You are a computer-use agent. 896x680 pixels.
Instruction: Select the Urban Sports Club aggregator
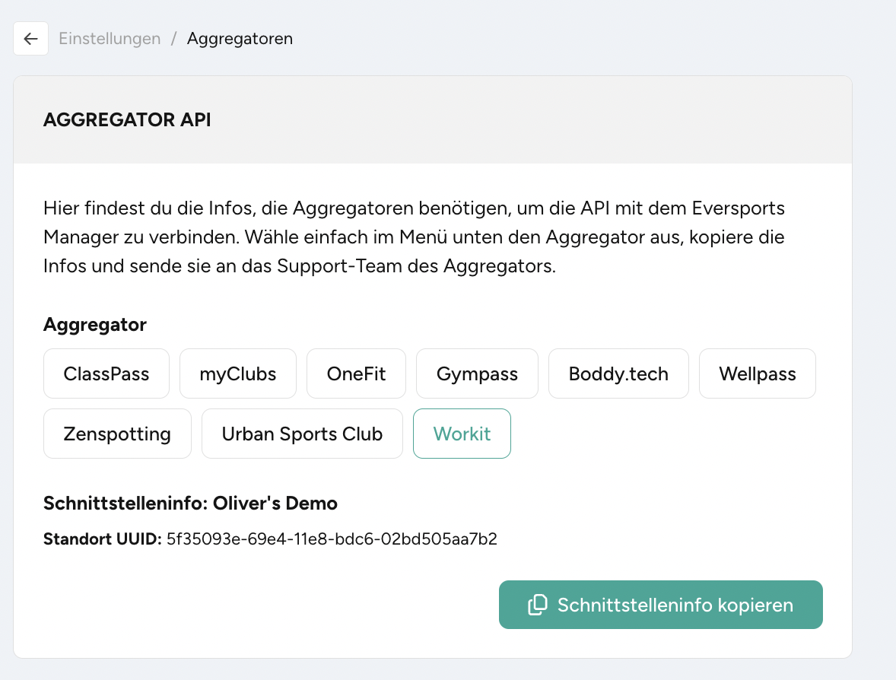(302, 434)
